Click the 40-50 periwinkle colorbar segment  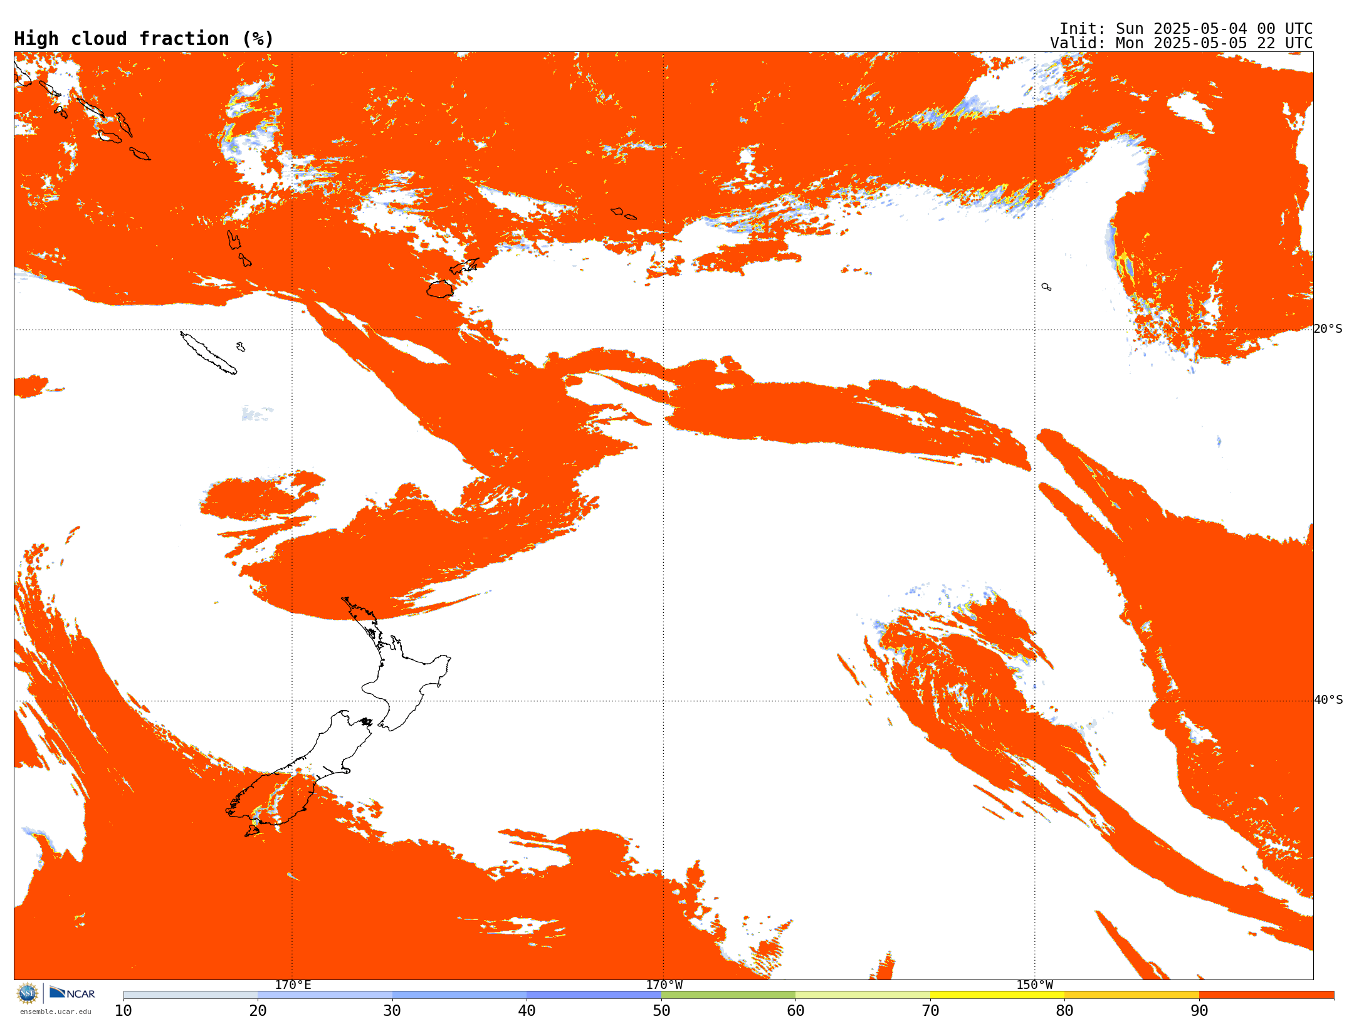(594, 995)
